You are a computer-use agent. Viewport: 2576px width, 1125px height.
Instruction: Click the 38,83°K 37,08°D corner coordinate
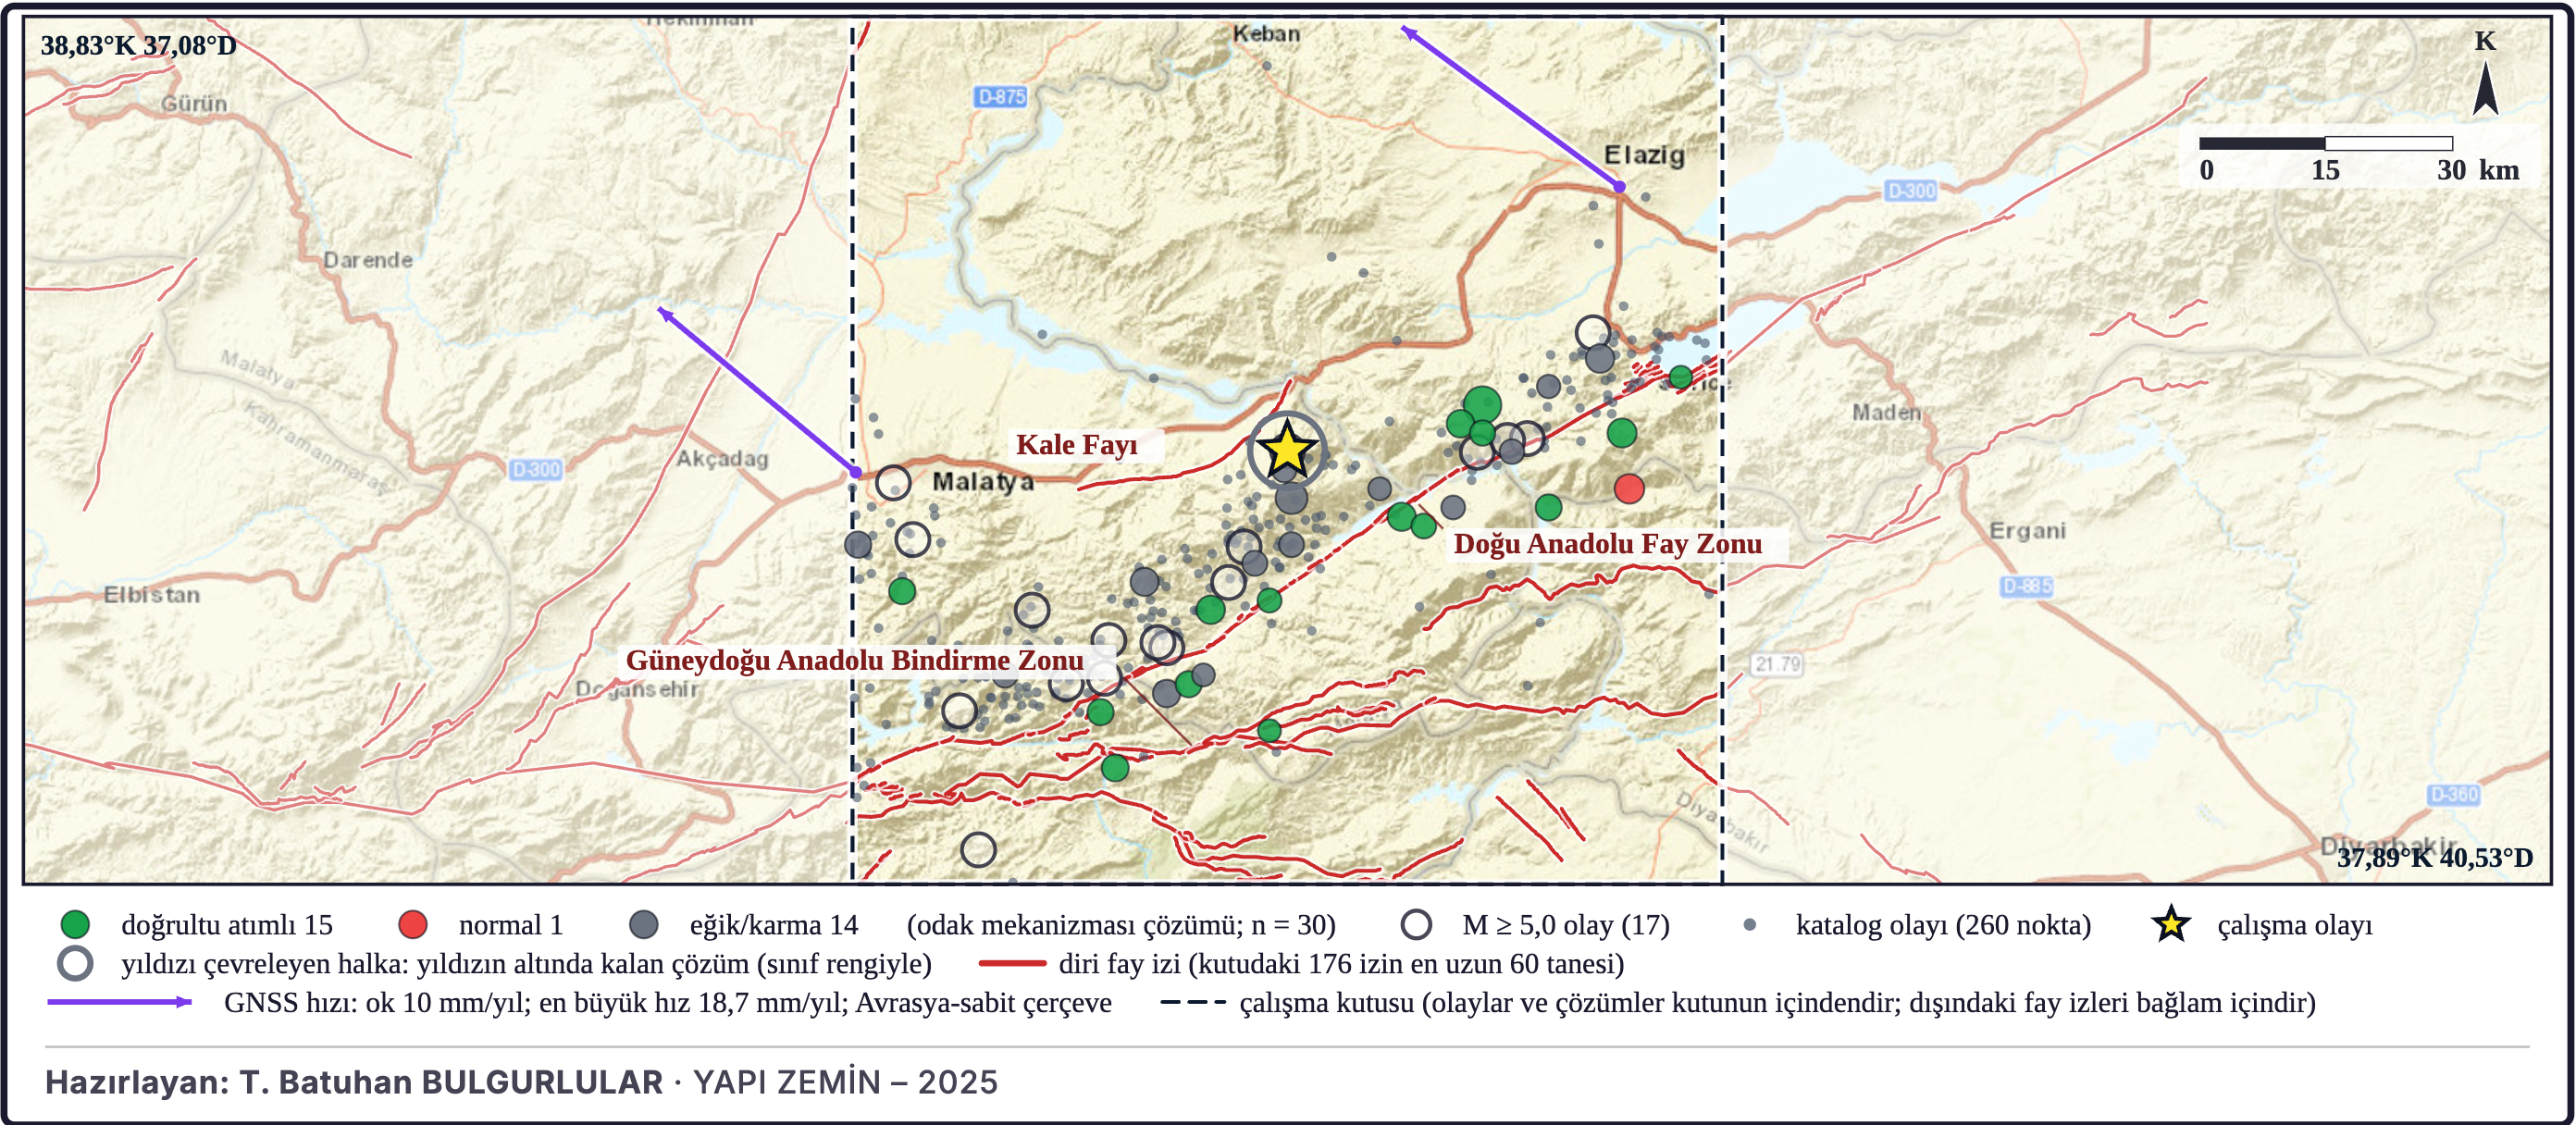click(x=138, y=45)
